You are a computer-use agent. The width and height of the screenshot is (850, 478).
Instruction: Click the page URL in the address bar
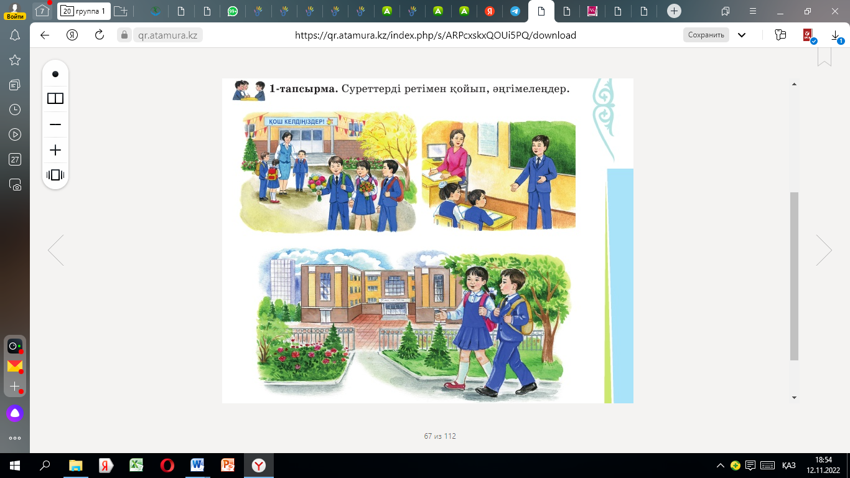(436, 35)
